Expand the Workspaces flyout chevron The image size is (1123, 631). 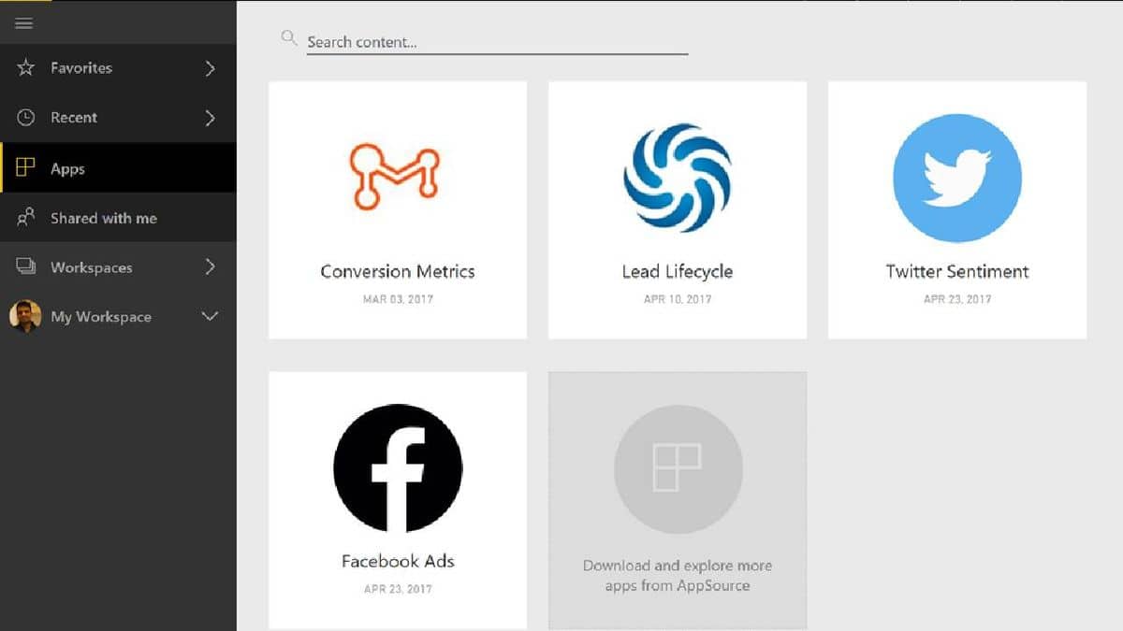210,267
